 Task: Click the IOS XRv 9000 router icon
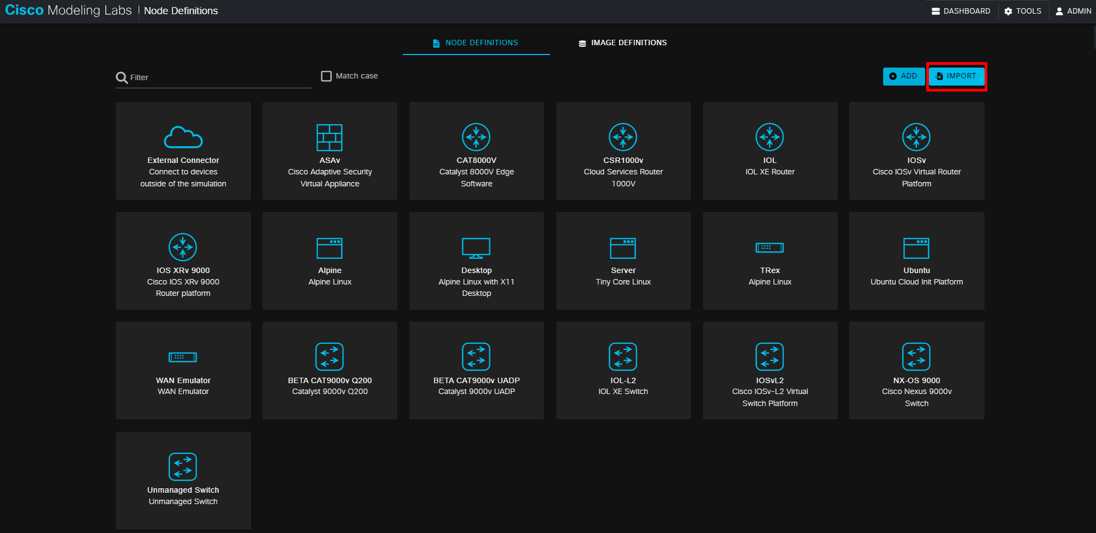pyautogui.click(x=183, y=247)
